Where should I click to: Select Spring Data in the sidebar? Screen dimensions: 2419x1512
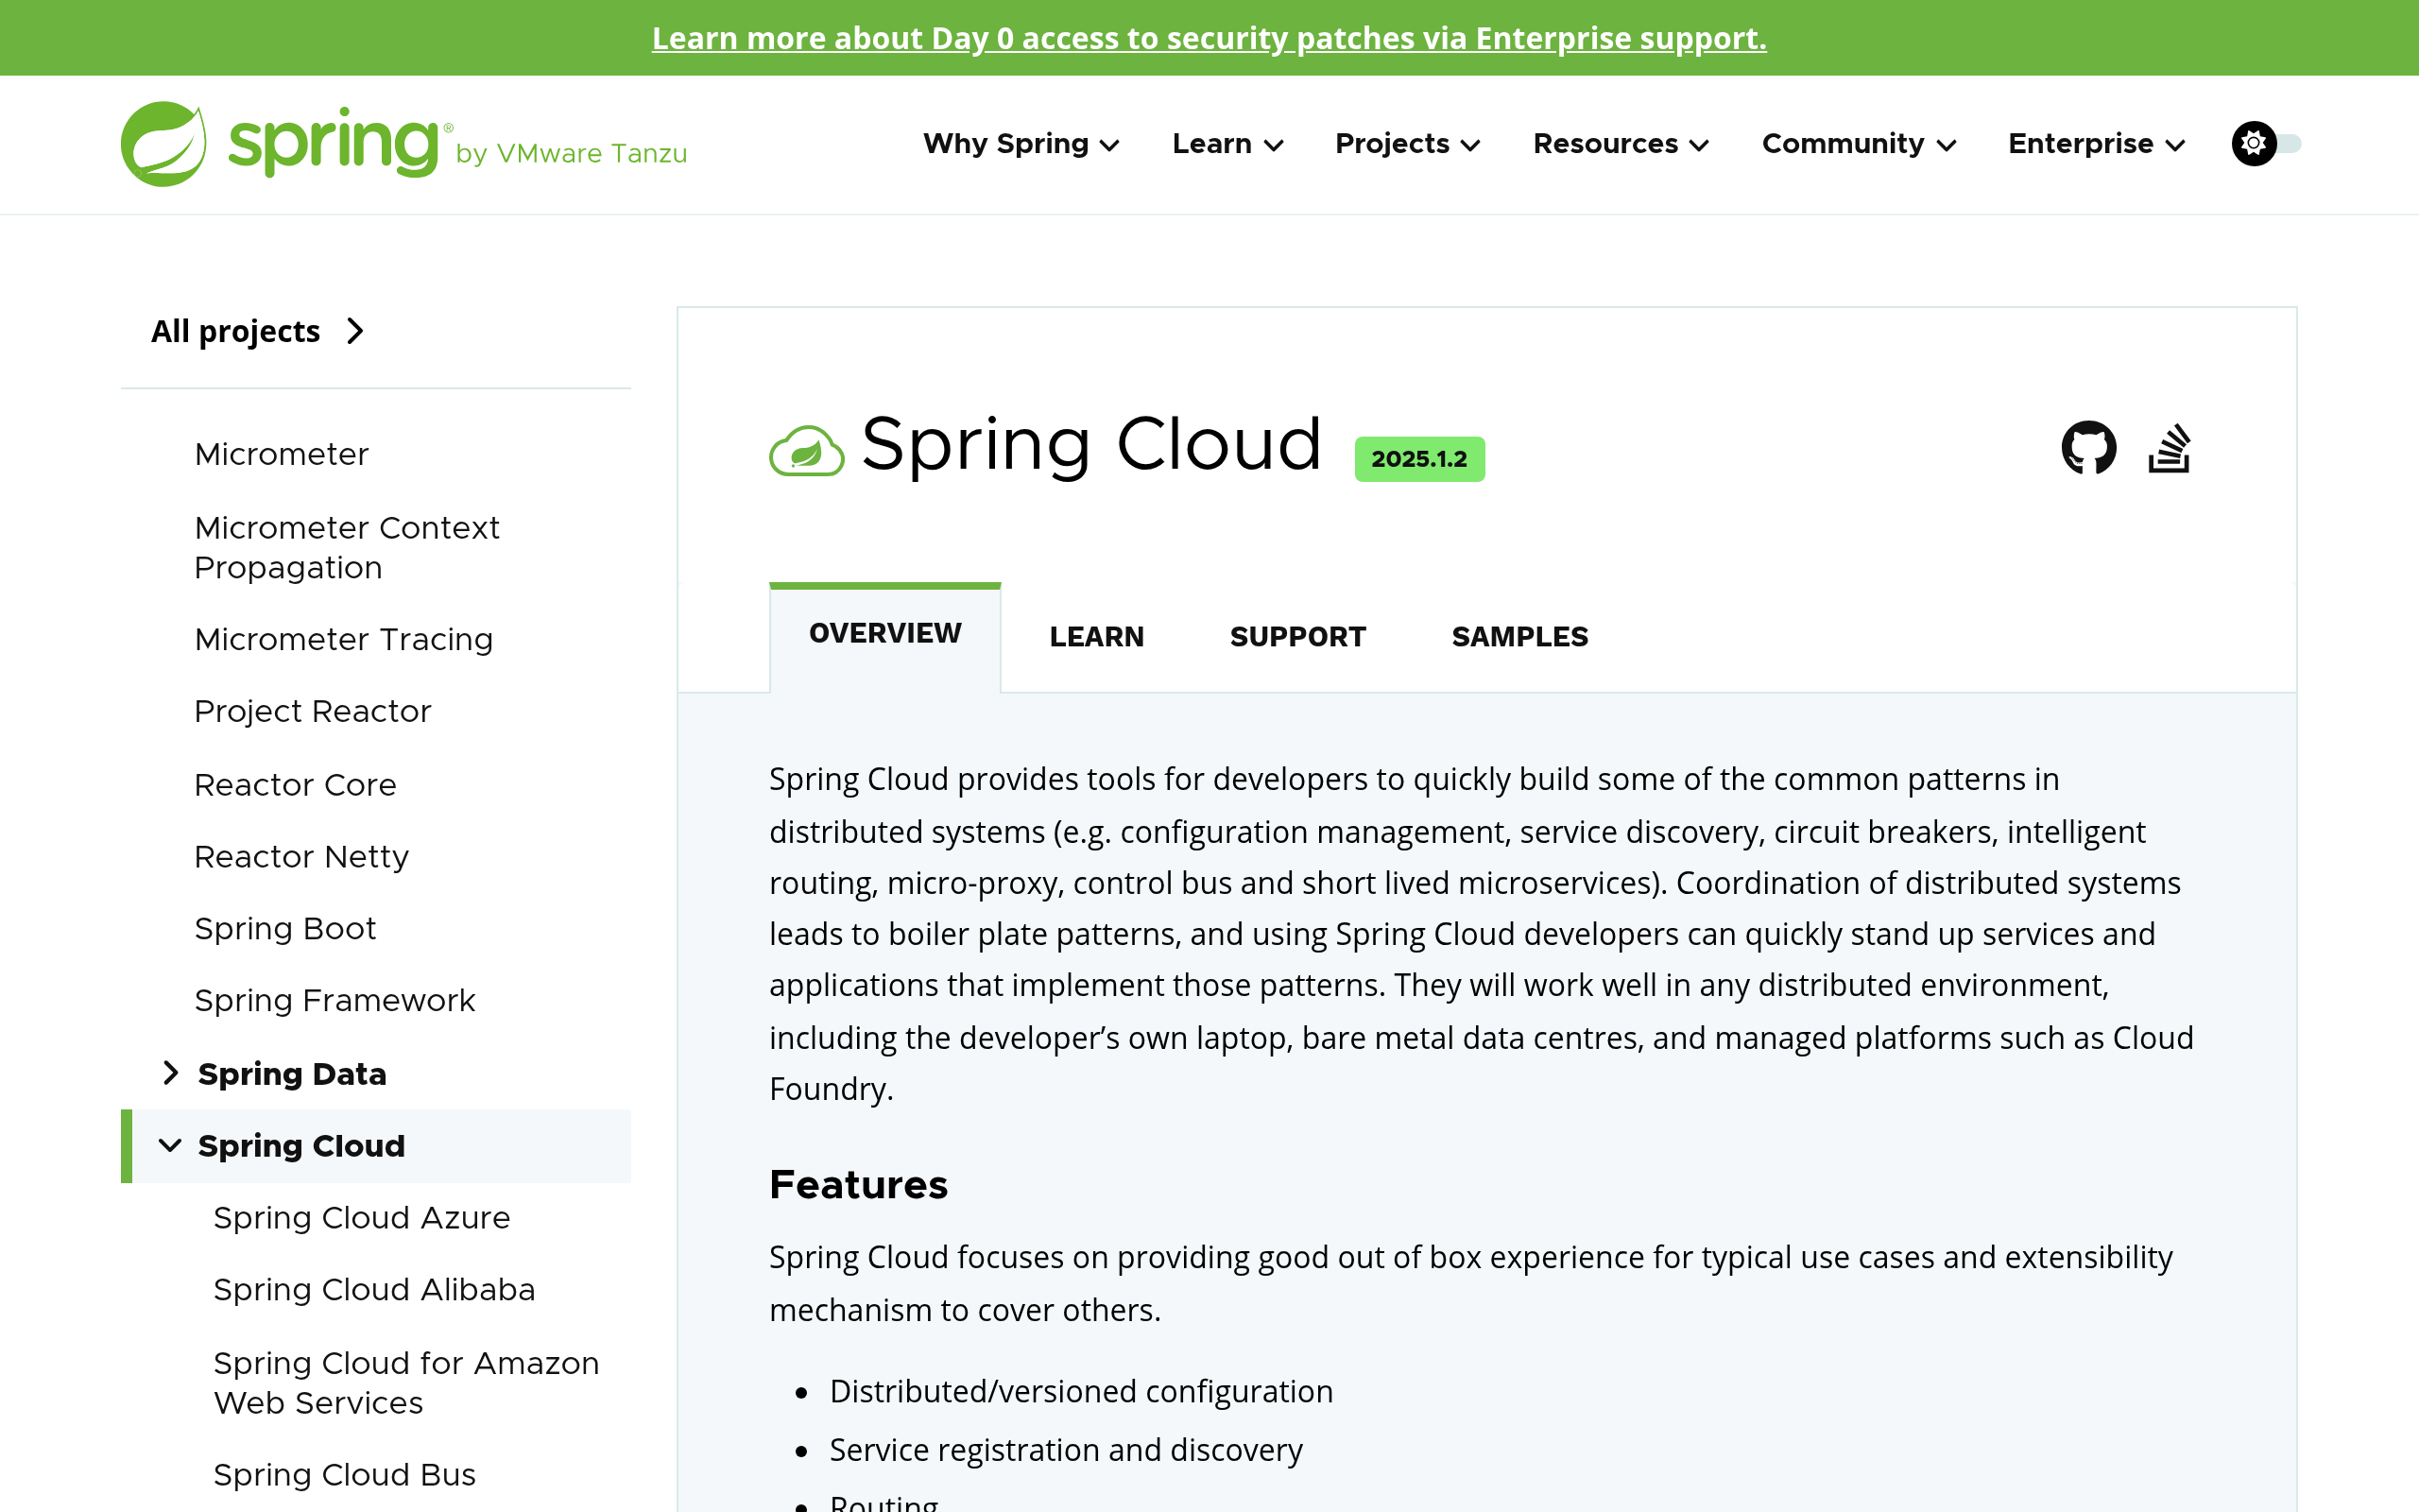[292, 1074]
